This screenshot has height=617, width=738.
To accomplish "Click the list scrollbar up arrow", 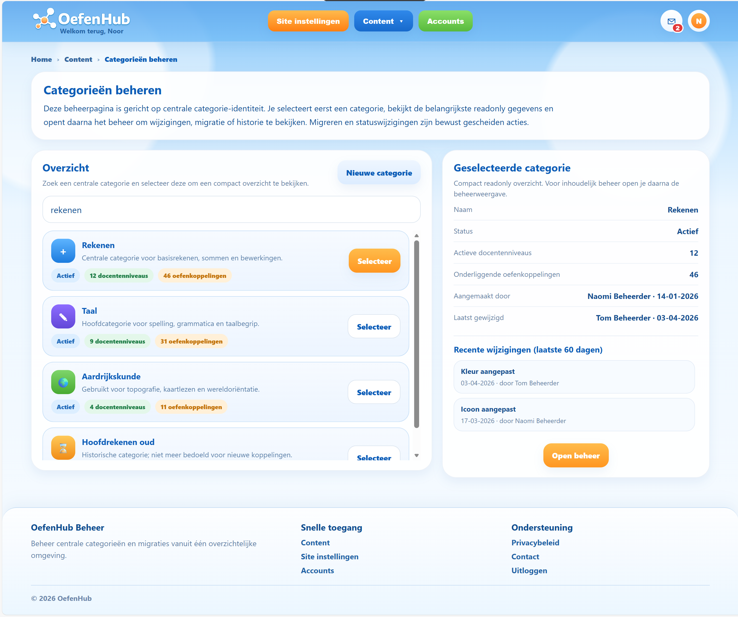I will point(416,236).
